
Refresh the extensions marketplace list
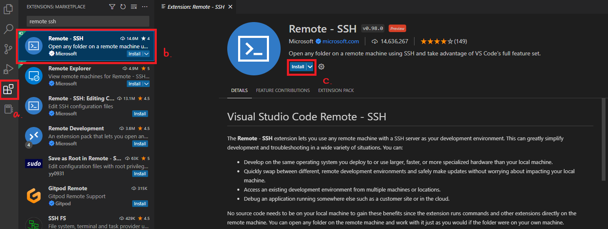[123, 7]
